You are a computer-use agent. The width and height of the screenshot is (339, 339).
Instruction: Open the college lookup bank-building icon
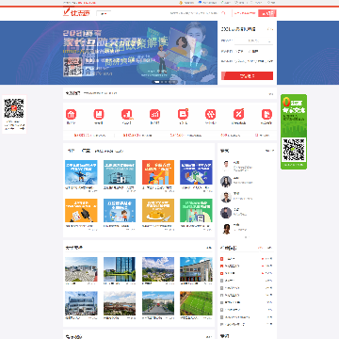[72, 114]
